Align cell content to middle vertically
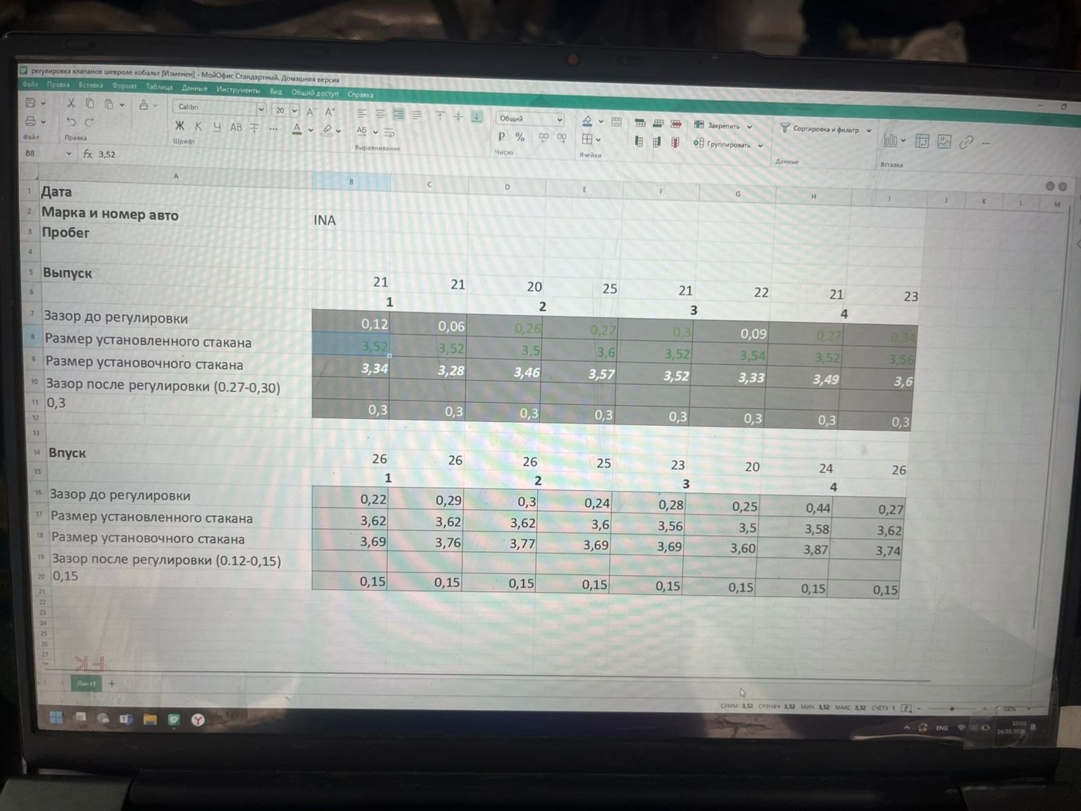1081x811 pixels. click(x=458, y=117)
